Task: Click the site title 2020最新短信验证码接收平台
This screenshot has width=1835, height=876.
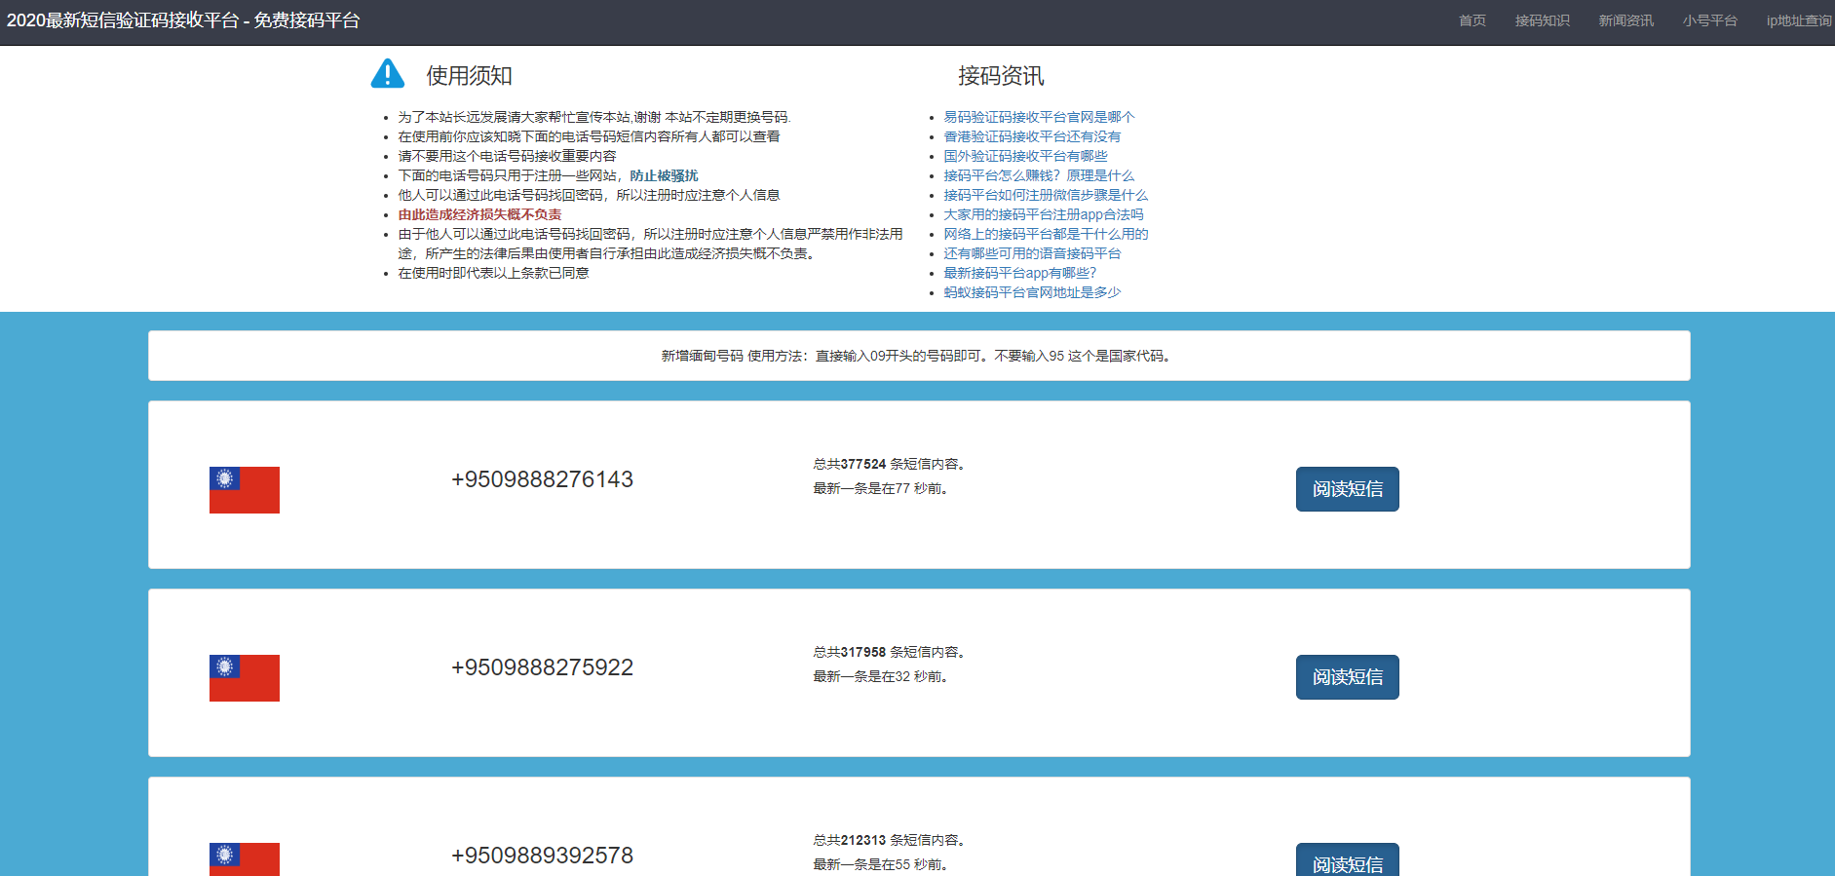Action: (x=183, y=20)
